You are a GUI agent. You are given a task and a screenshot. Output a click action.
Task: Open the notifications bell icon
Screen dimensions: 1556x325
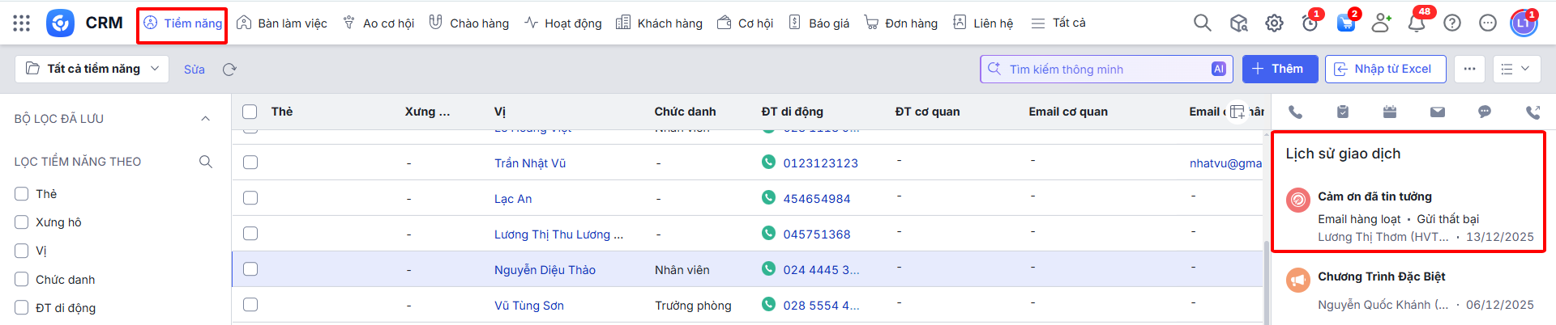click(x=1417, y=23)
